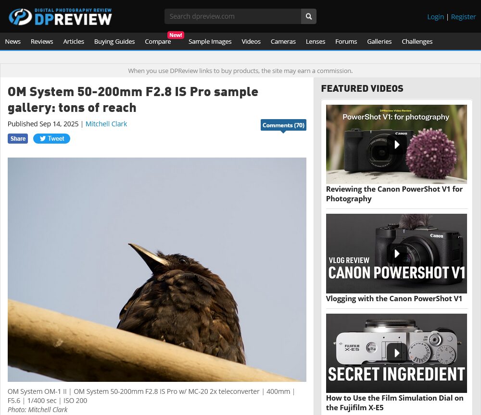Open the Login link
Screen dimensions: 481x415
pos(435,17)
